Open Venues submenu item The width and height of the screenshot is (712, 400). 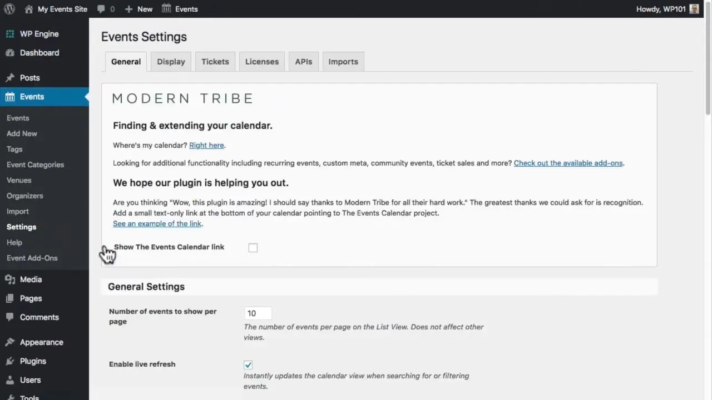(19, 180)
